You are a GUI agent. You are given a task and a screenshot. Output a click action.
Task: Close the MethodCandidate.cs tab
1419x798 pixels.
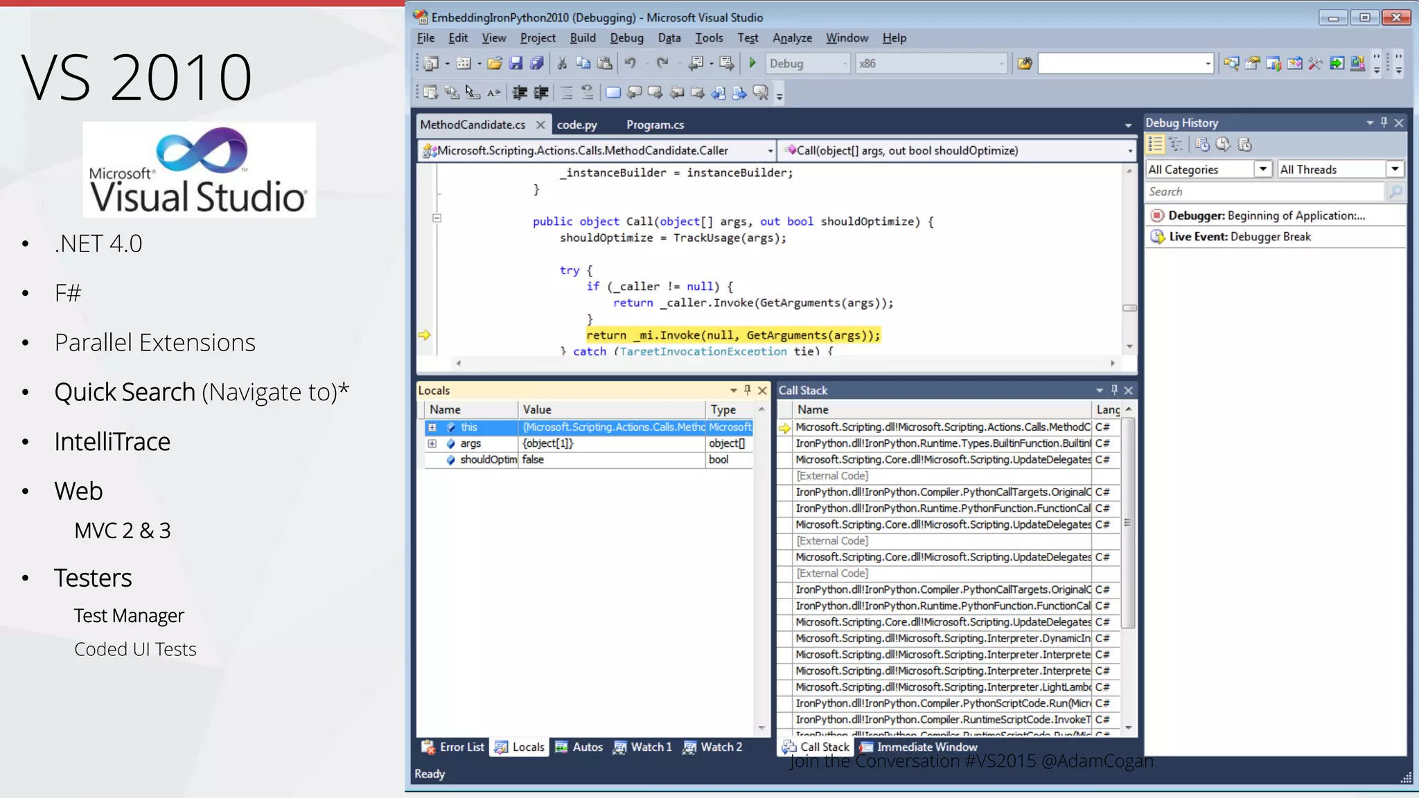(540, 125)
